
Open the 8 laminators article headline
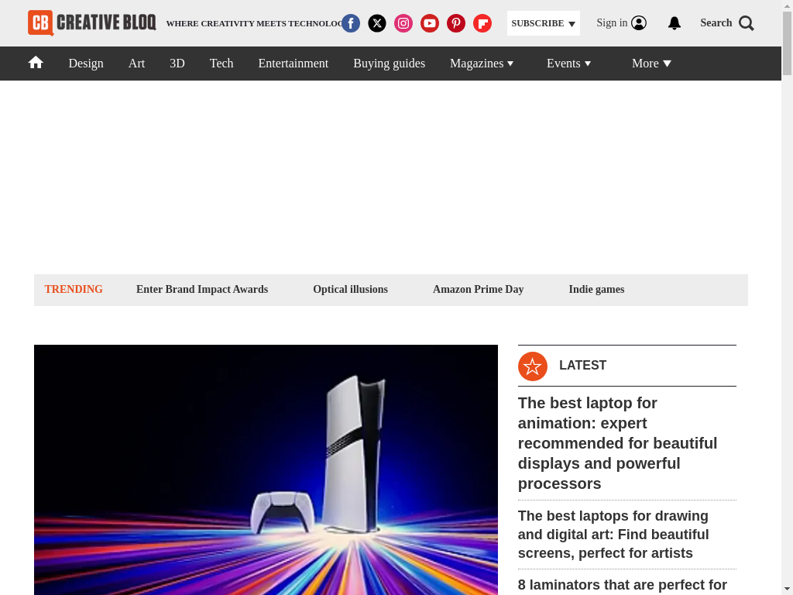[x=623, y=586]
